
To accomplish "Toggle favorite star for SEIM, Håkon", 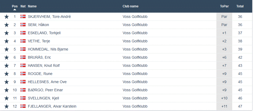I will (x=7, y=25).
